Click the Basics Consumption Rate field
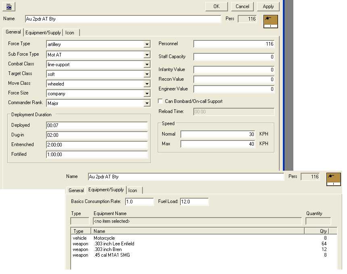Viewport: 347px width, 274px height. click(x=140, y=202)
